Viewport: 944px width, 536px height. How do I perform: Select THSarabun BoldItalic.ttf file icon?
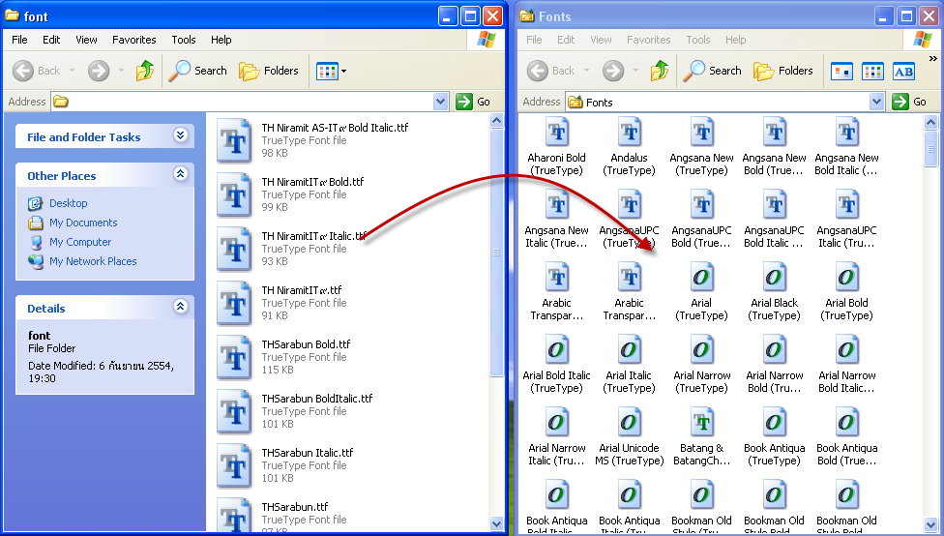coord(234,411)
